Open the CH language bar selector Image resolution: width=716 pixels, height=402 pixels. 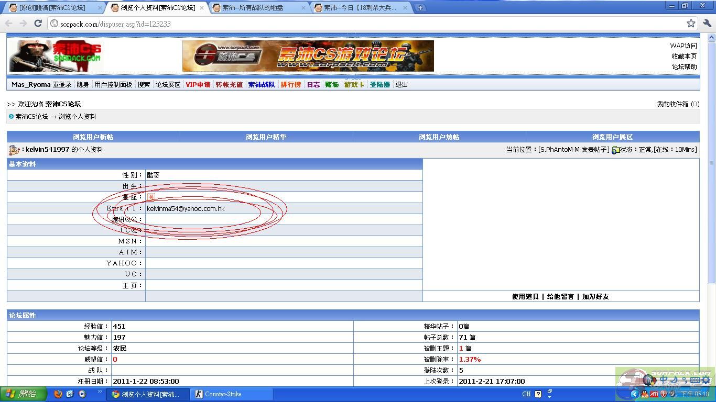(x=526, y=394)
